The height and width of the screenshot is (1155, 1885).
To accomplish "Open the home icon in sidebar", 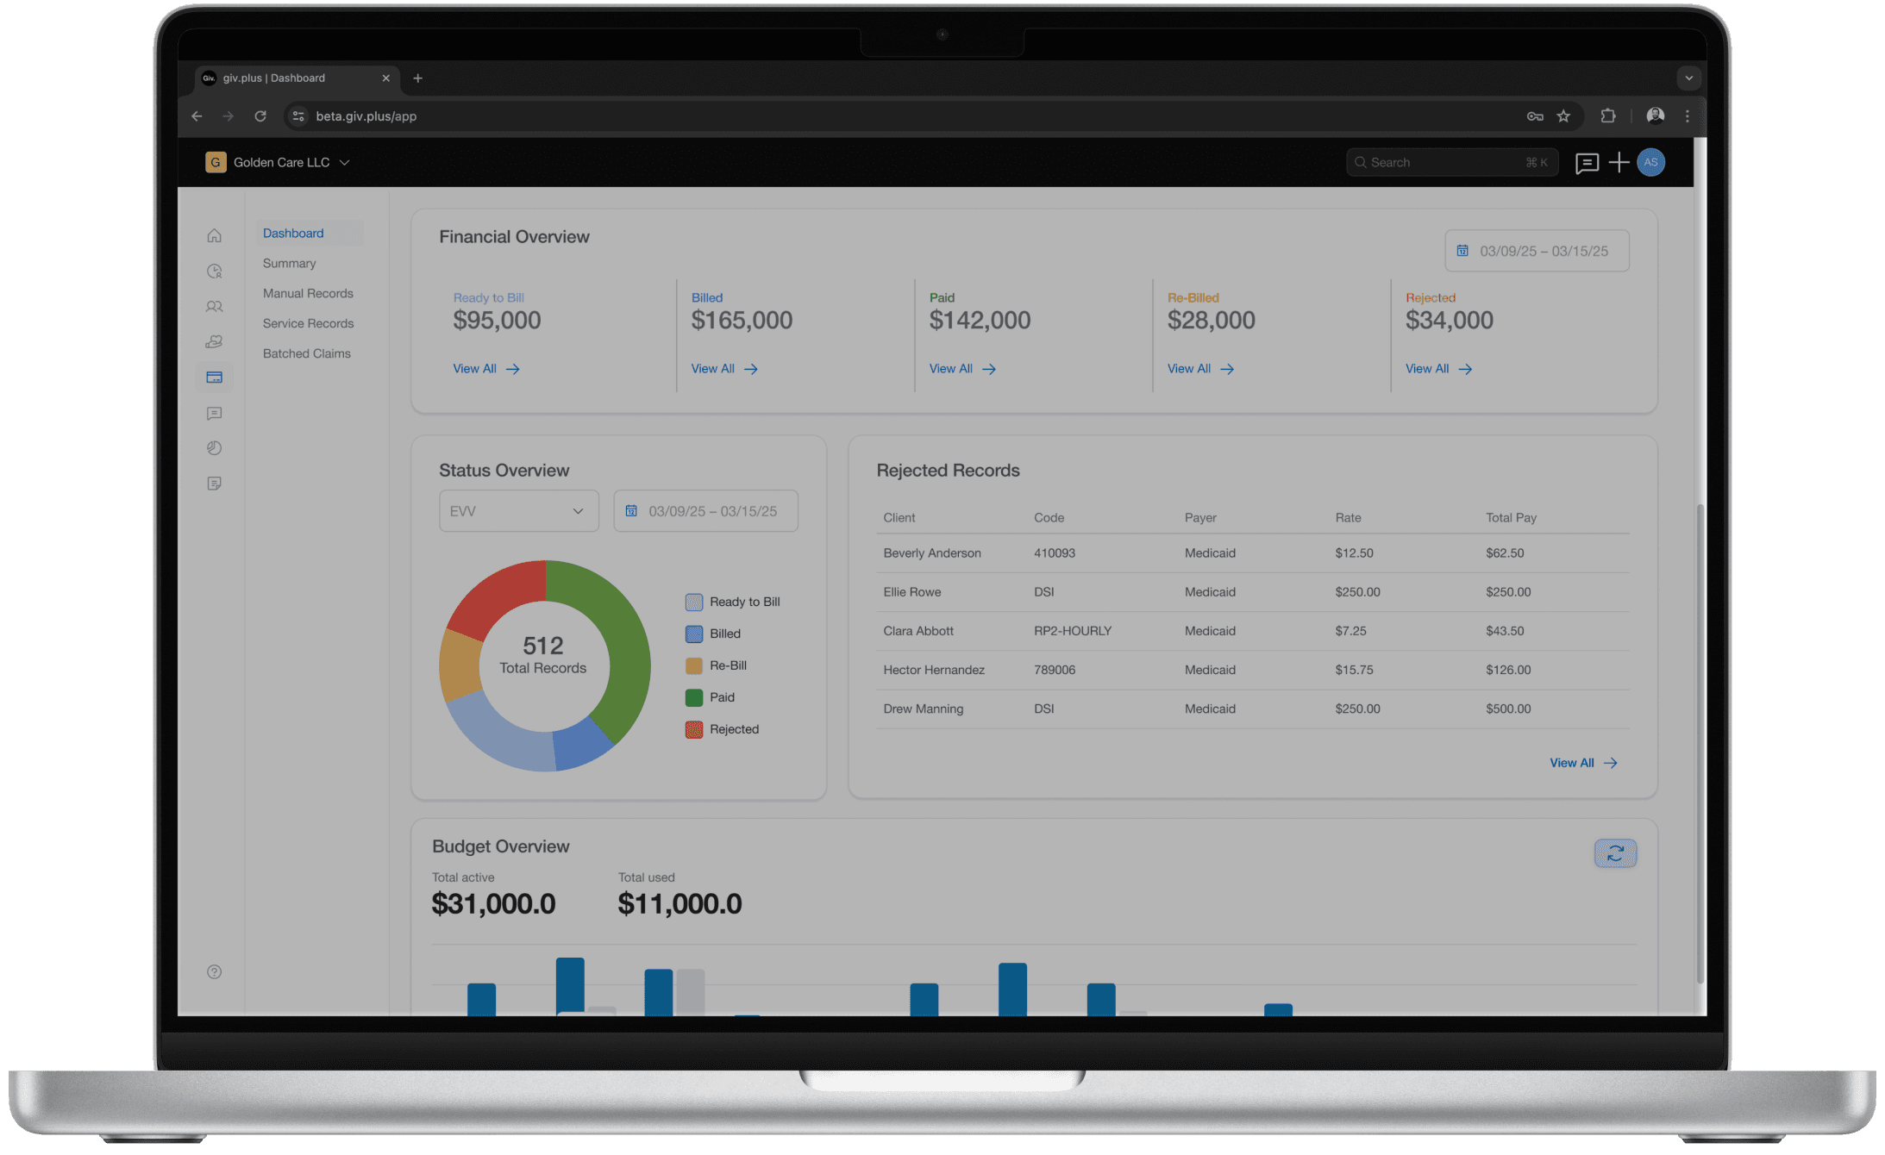I will pyautogui.click(x=214, y=235).
